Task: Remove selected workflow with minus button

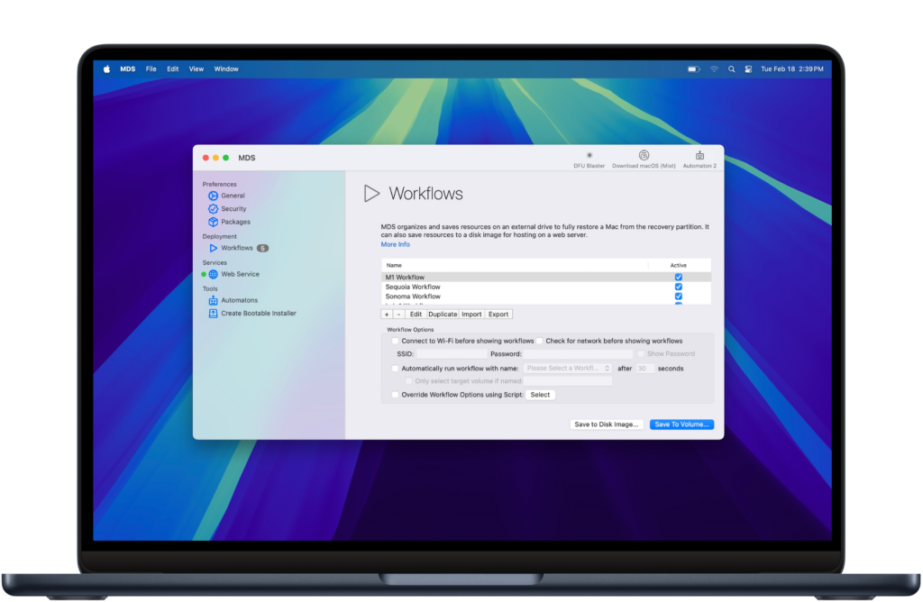Action: tap(398, 315)
